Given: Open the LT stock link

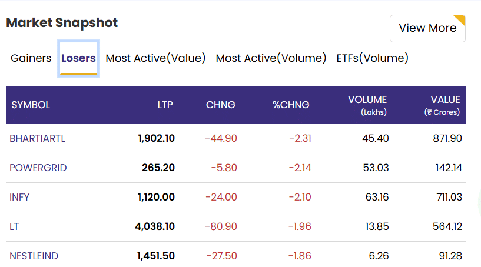Looking at the screenshot, I should [14, 226].
